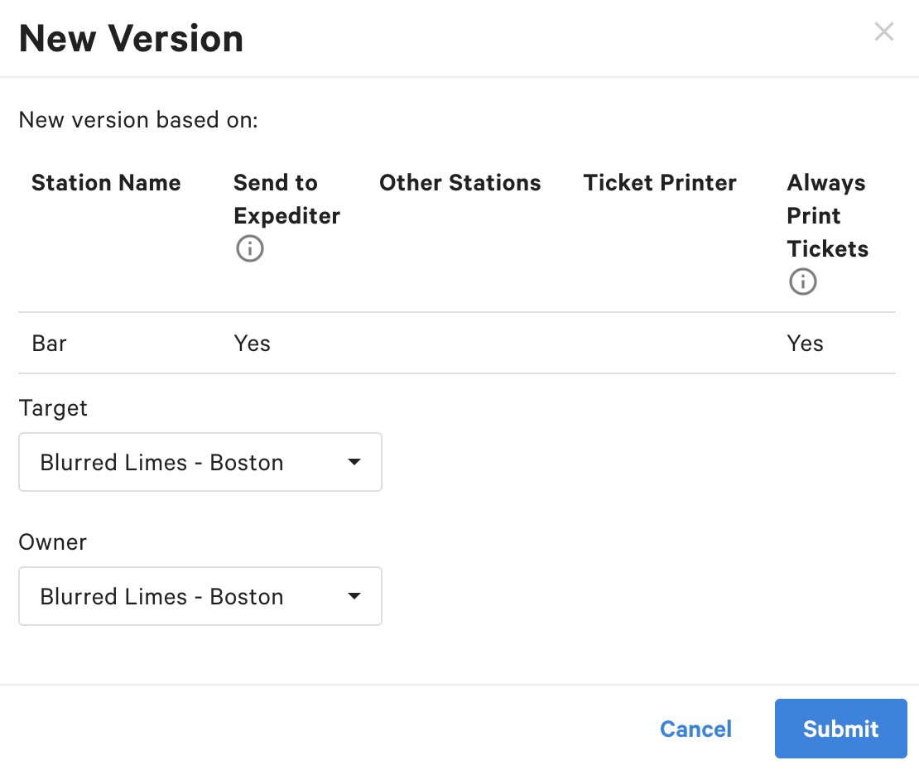Select the Bar station name cell

pos(50,343)
